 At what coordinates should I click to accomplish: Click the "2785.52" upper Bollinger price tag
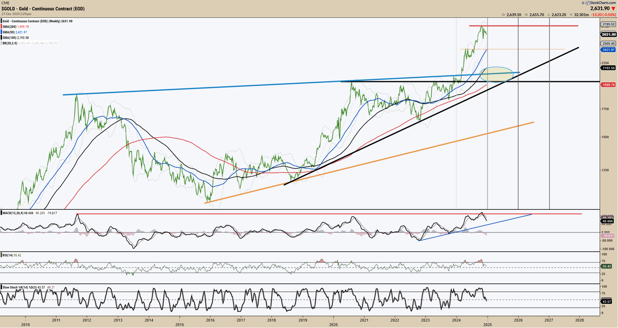(608, 24)
